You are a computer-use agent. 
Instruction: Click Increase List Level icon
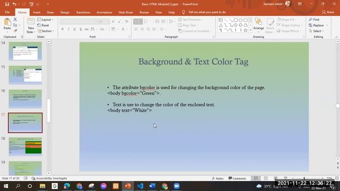[x=163, y=21]
